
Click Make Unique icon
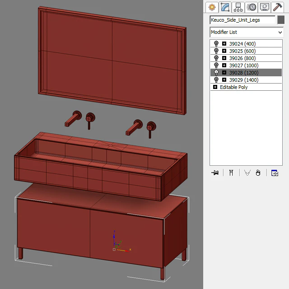point(247,172)
